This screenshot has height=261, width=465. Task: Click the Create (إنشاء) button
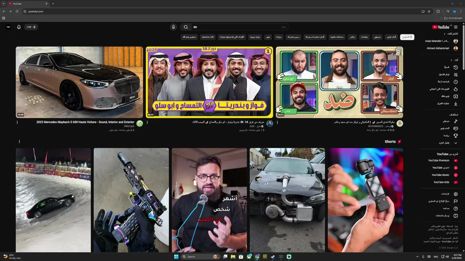(x=32, y=27)
